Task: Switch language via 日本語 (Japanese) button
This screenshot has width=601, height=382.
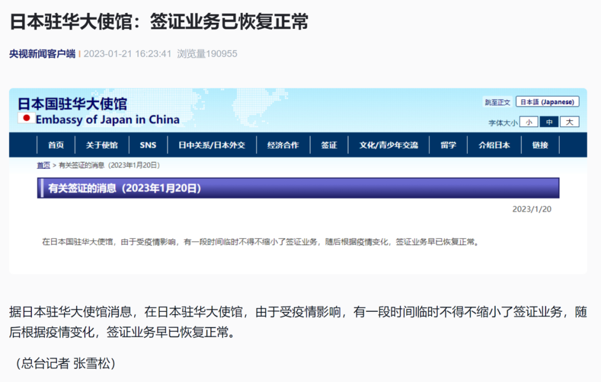Action: [548, 102]
